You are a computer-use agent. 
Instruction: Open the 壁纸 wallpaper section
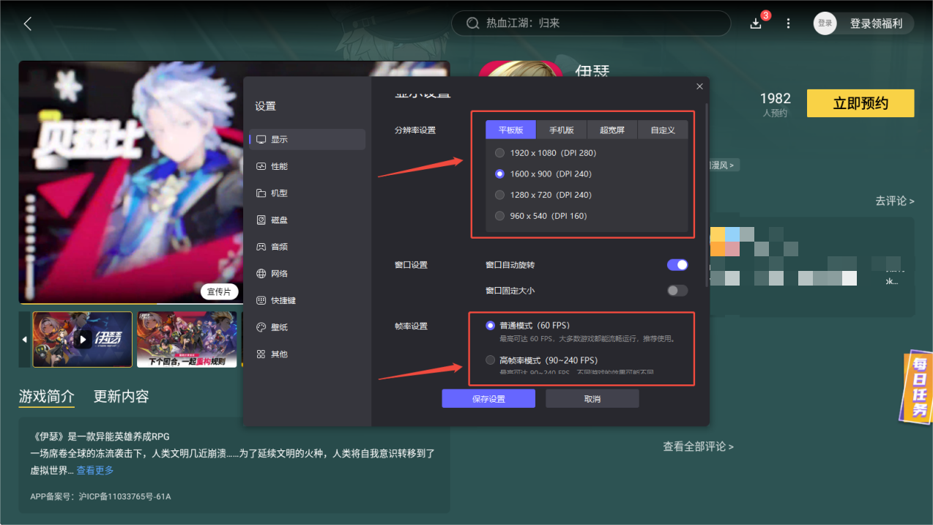click(x=308, y=327)
